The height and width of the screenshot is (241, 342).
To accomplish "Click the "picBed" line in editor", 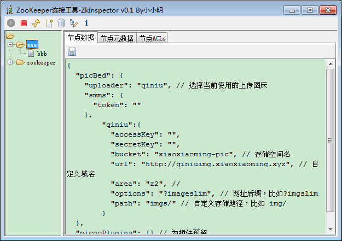I will tap(100, 76).
